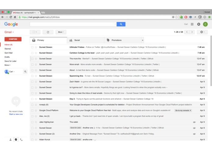Star the Ultimate Frisbee email
The width and height of the screenshot is (212, 151).
click(x=36, y=47)
